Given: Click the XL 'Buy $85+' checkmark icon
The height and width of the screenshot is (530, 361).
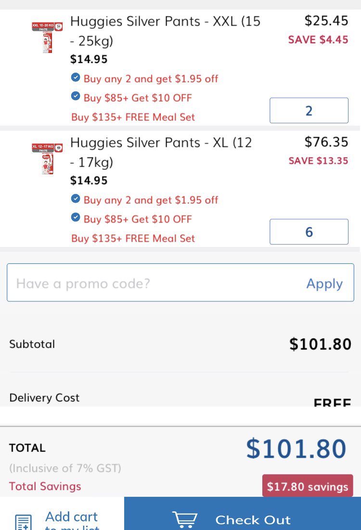Looking at the screenshot, I should 76,218.
